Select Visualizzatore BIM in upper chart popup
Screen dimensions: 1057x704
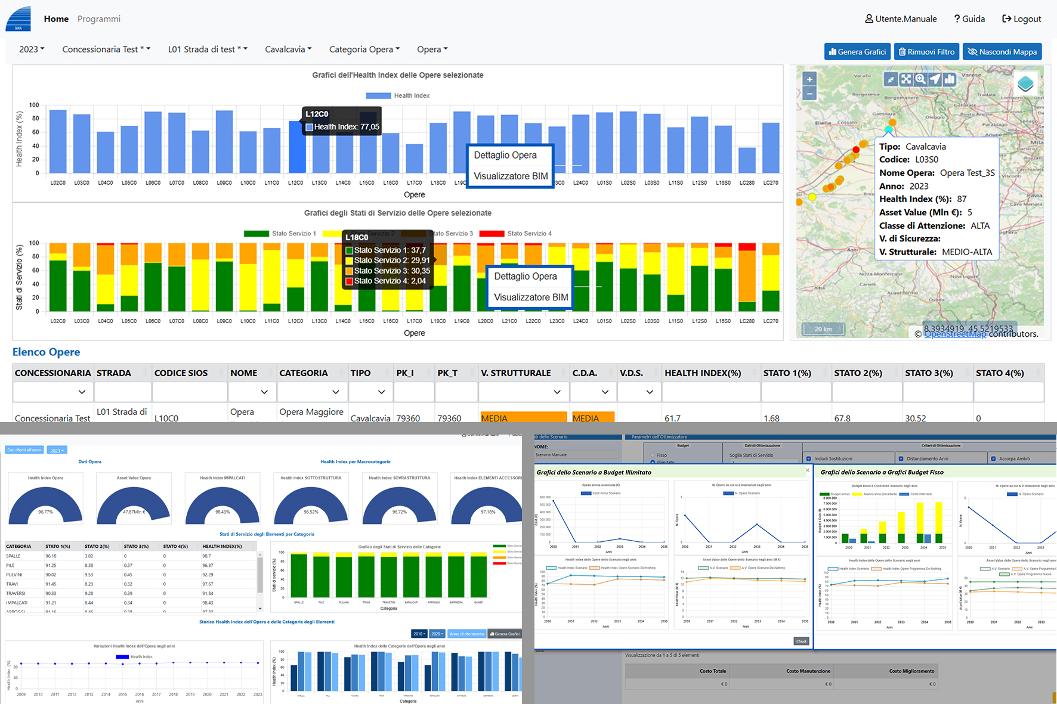pyautogui.click(x=511, y=176)
